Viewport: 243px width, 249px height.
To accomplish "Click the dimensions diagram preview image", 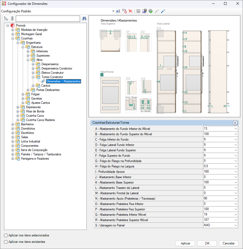I will point(164,66).
